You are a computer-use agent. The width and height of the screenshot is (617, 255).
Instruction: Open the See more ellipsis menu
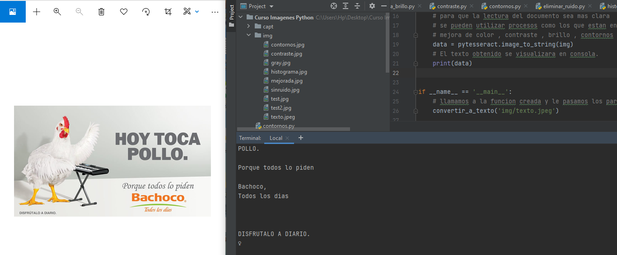(x=215, y=12)
